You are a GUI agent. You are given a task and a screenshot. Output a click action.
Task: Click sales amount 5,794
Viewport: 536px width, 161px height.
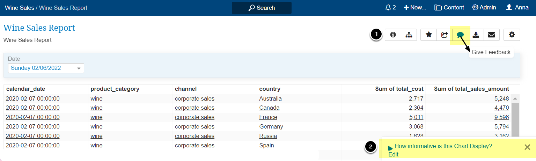click(501, 126)
